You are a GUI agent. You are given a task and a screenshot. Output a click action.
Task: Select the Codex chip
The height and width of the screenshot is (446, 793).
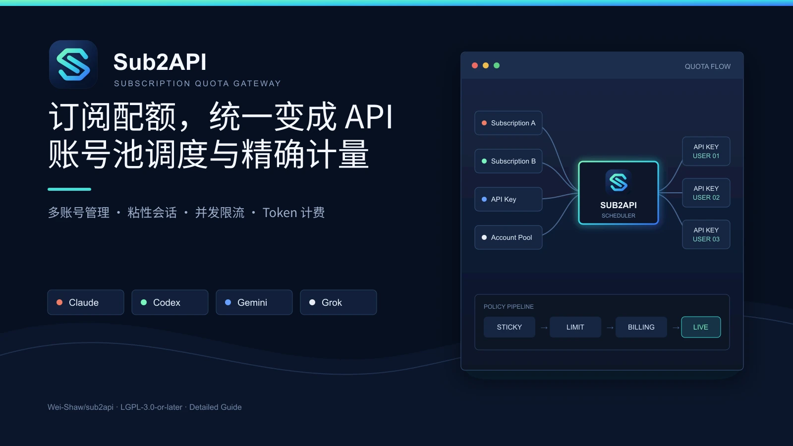tap(170, 302)
